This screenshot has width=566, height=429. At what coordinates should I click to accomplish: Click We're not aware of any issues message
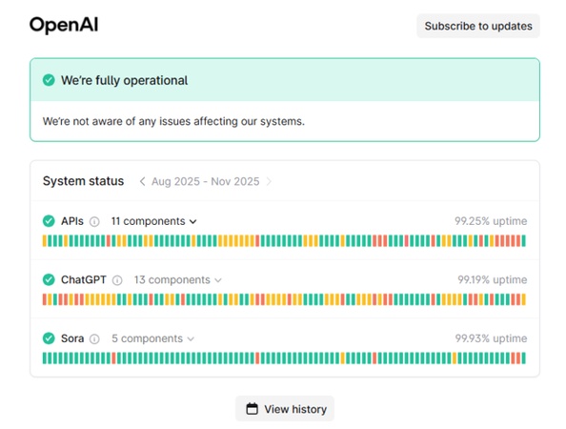click(x=173, y=121)
